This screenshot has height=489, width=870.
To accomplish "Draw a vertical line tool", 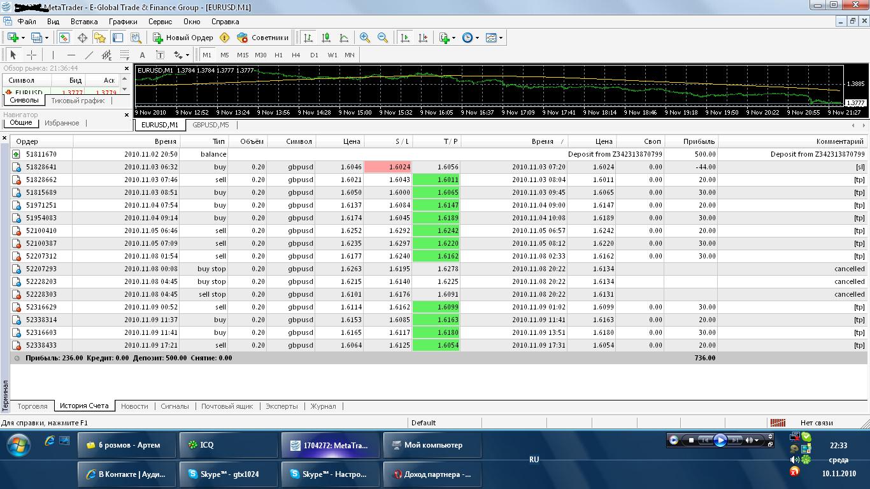I will tap(53, 55).
